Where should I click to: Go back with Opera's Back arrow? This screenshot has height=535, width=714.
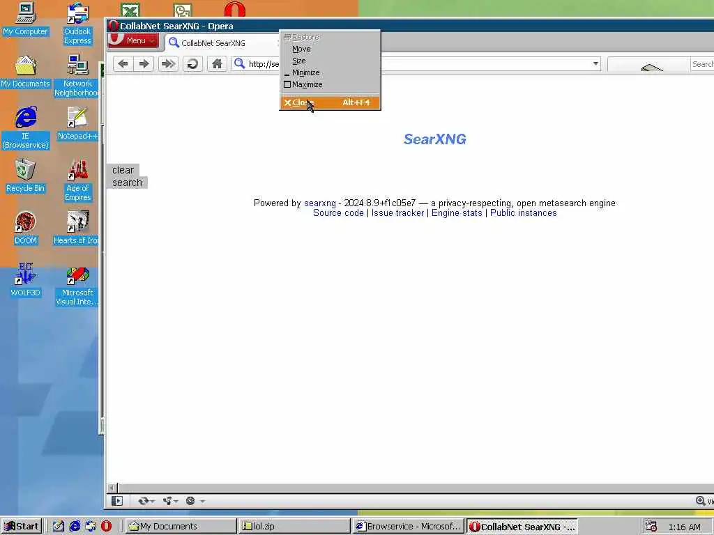coord(123,63)
